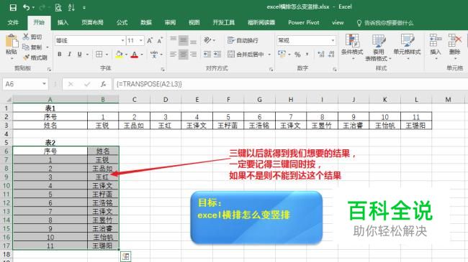Toggle Bold formatting
Image resolution: width=468 pixels, height=262 pixels.
point(59,54)
